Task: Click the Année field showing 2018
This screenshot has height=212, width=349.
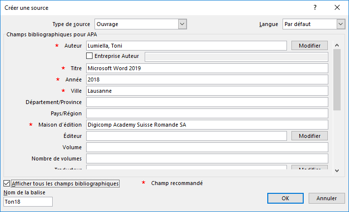Action: coord(207,79)
